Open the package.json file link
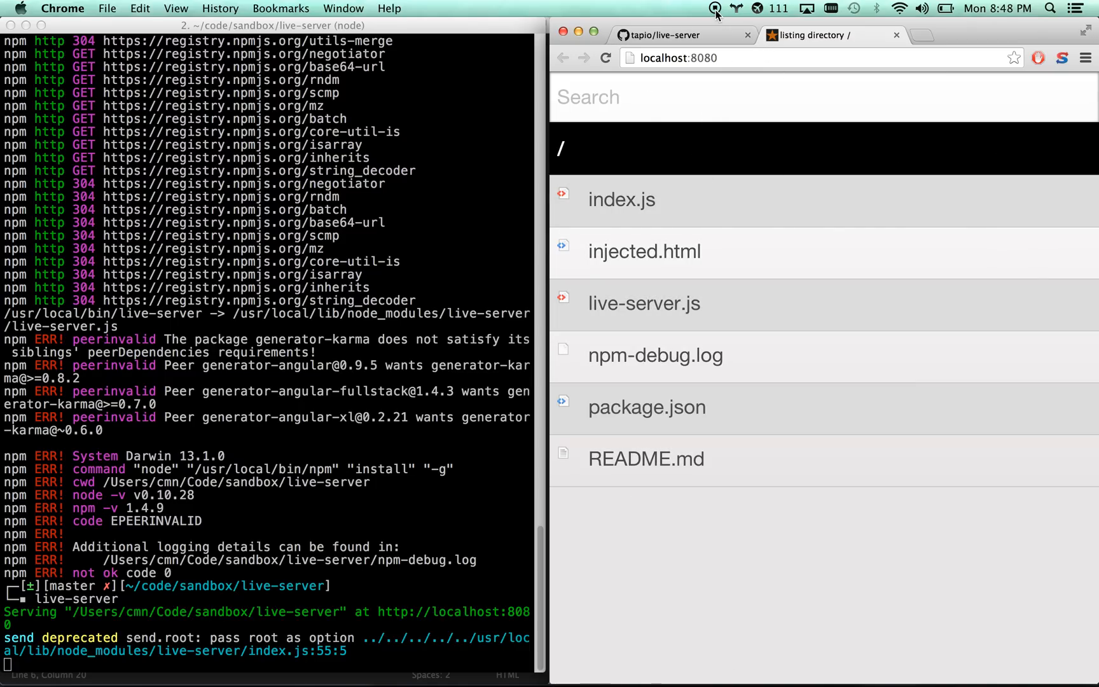1099x687 pixels. pyautogui.click(x=647, y=407)
